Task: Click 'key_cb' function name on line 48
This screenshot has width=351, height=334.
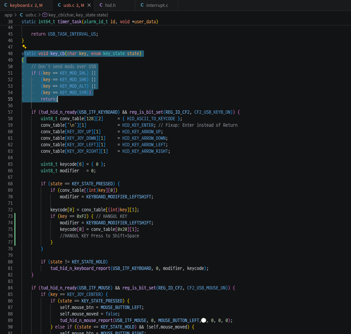Action: [58, 53]
